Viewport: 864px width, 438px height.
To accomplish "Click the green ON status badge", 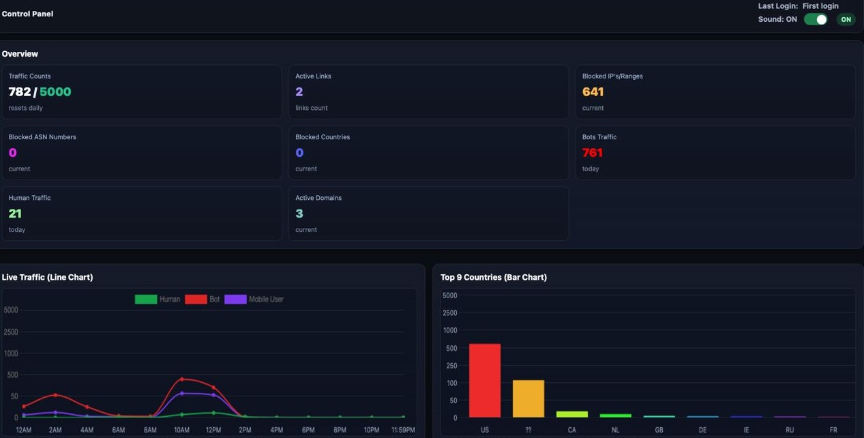I will [x=846, y=19].
